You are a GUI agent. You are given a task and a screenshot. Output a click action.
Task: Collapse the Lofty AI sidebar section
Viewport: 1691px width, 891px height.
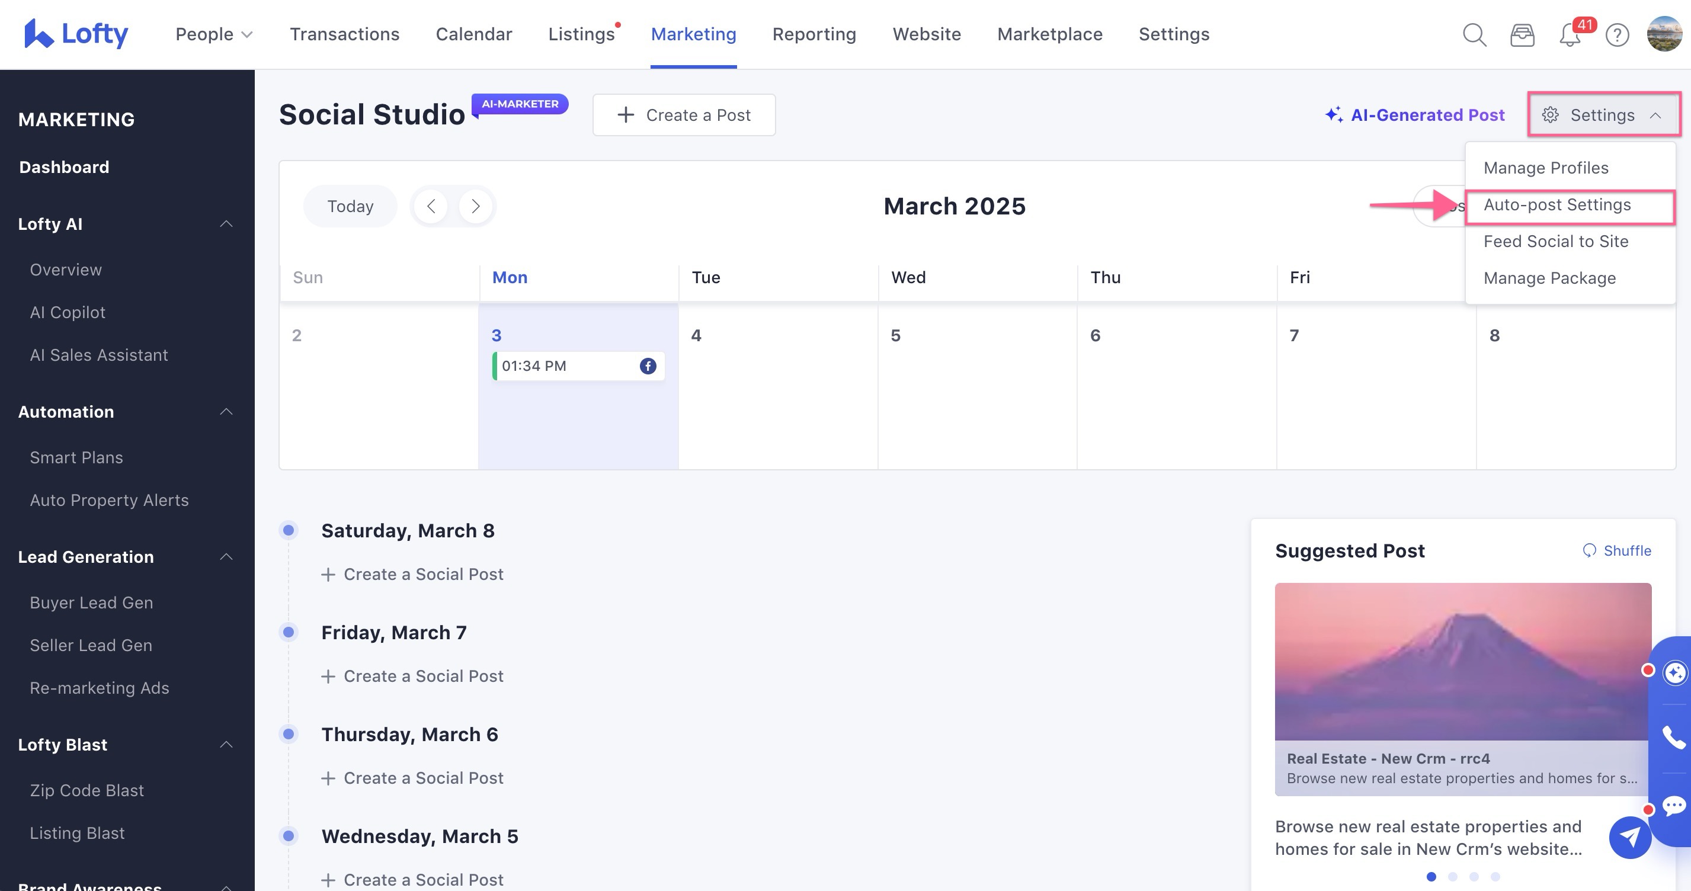tap(226, 224)
